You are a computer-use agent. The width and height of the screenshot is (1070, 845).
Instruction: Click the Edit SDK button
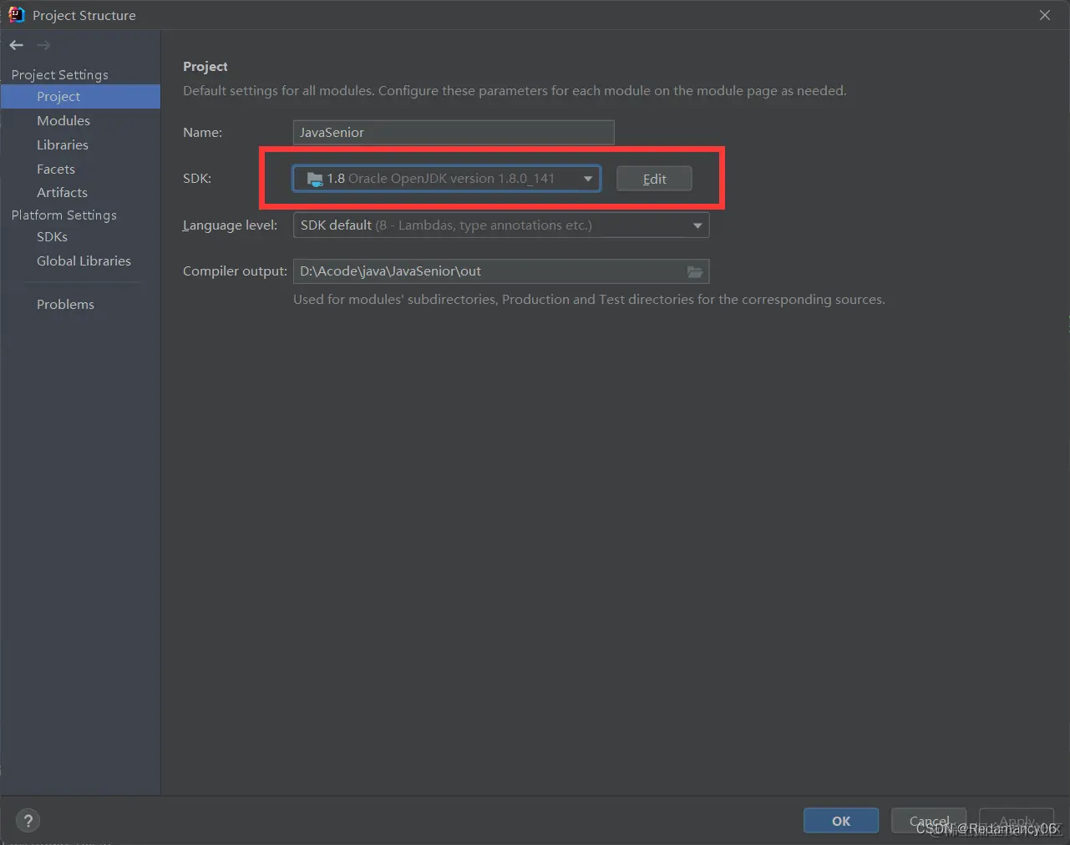tap(654, 179)
